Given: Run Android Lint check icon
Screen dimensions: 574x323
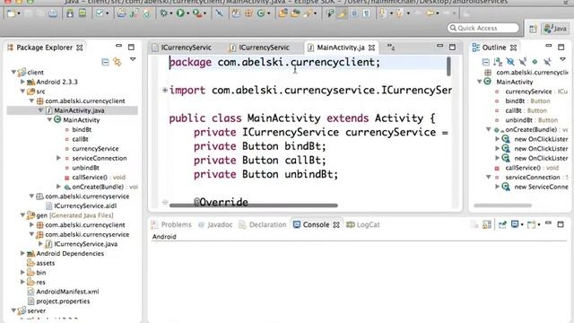Looking at the screenshot, I should tap(100, 13).
